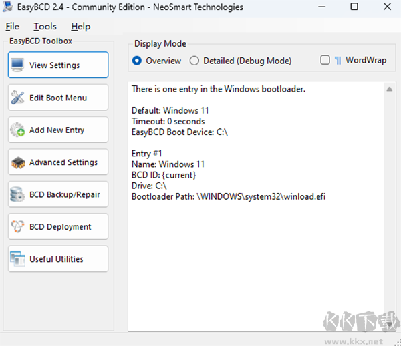Click the BCD Deployment icon
Image resolution: width=401 pixels, height=346 pixels.
(18, 227)
